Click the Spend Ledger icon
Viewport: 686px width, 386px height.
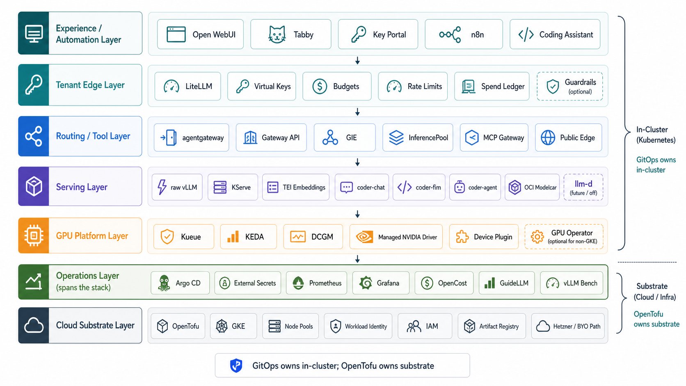point(468,86)
